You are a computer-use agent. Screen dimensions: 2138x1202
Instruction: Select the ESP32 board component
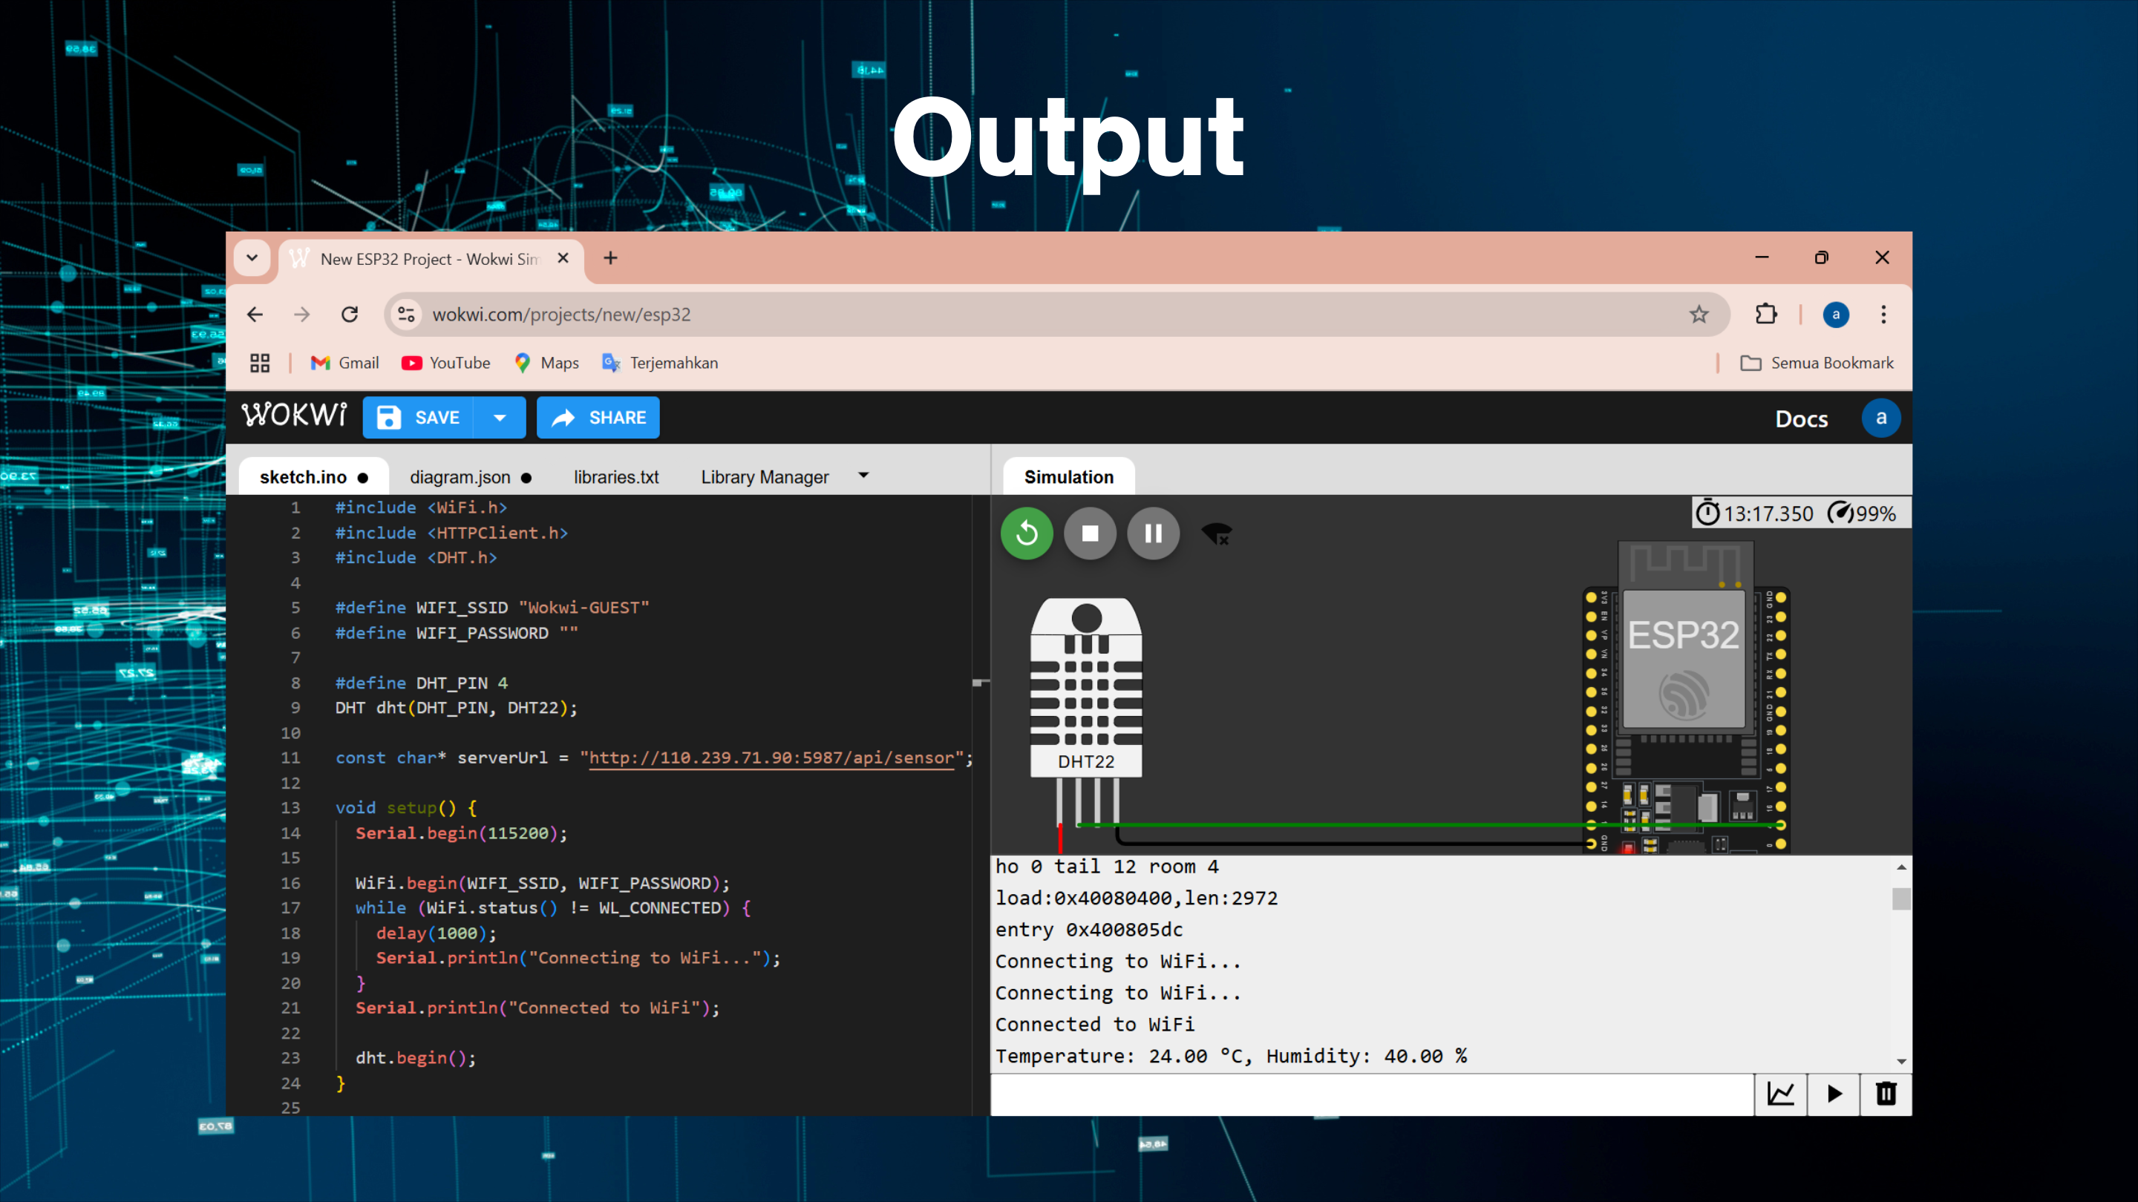[1686, 697]
